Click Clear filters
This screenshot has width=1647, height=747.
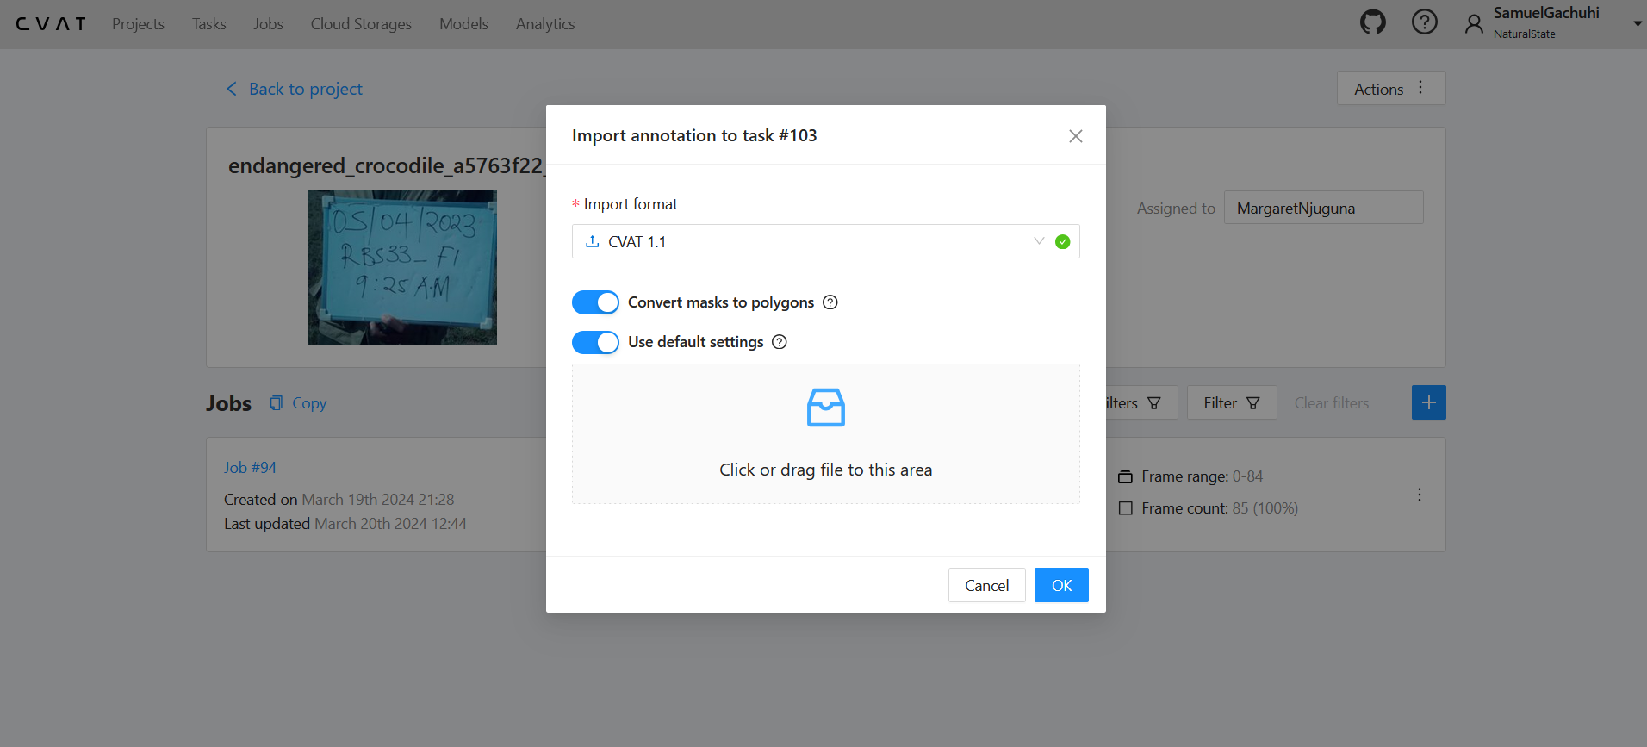tap(1331, 403)
